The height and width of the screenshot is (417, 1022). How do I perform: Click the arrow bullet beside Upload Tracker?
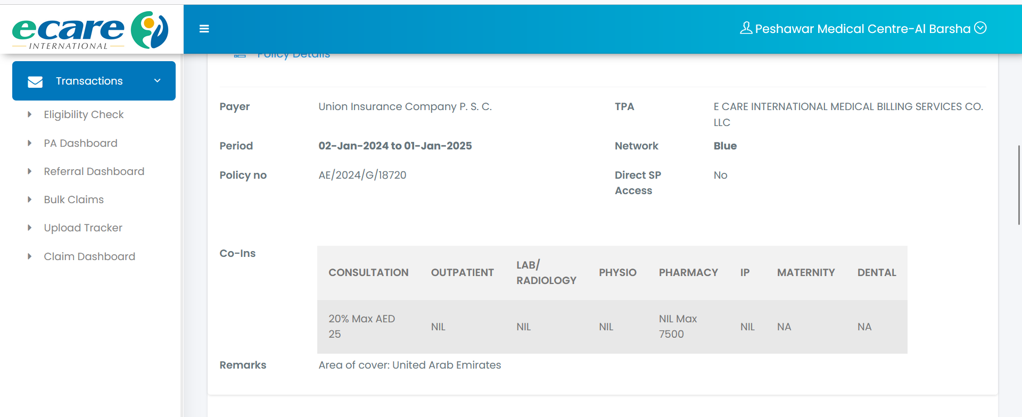(30, 228)
